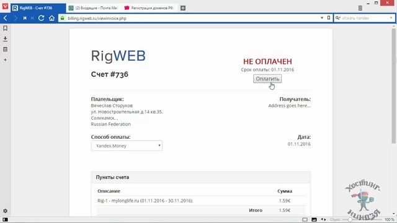Open Vivaldi settings gear icon
Image resolution: width=397 pixels, height=223 pixels.
tap(5, 211)
